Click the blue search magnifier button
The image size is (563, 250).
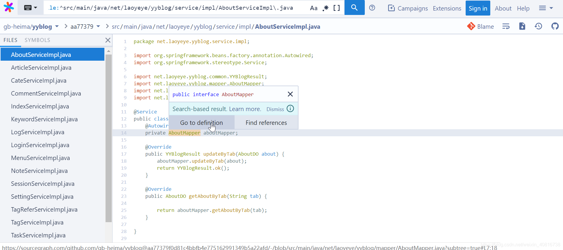pos(354,8)
